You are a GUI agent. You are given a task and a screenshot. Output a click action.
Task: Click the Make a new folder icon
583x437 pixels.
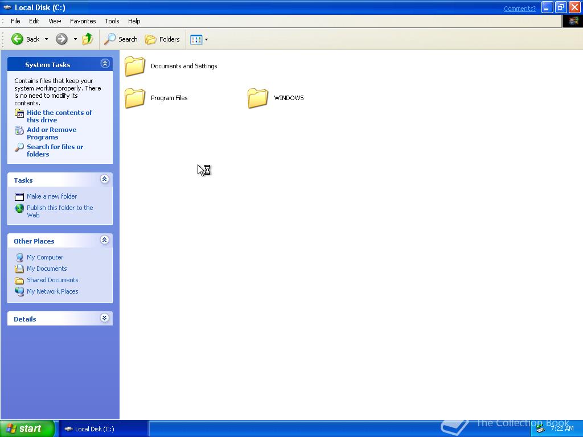tap(19, 196)
